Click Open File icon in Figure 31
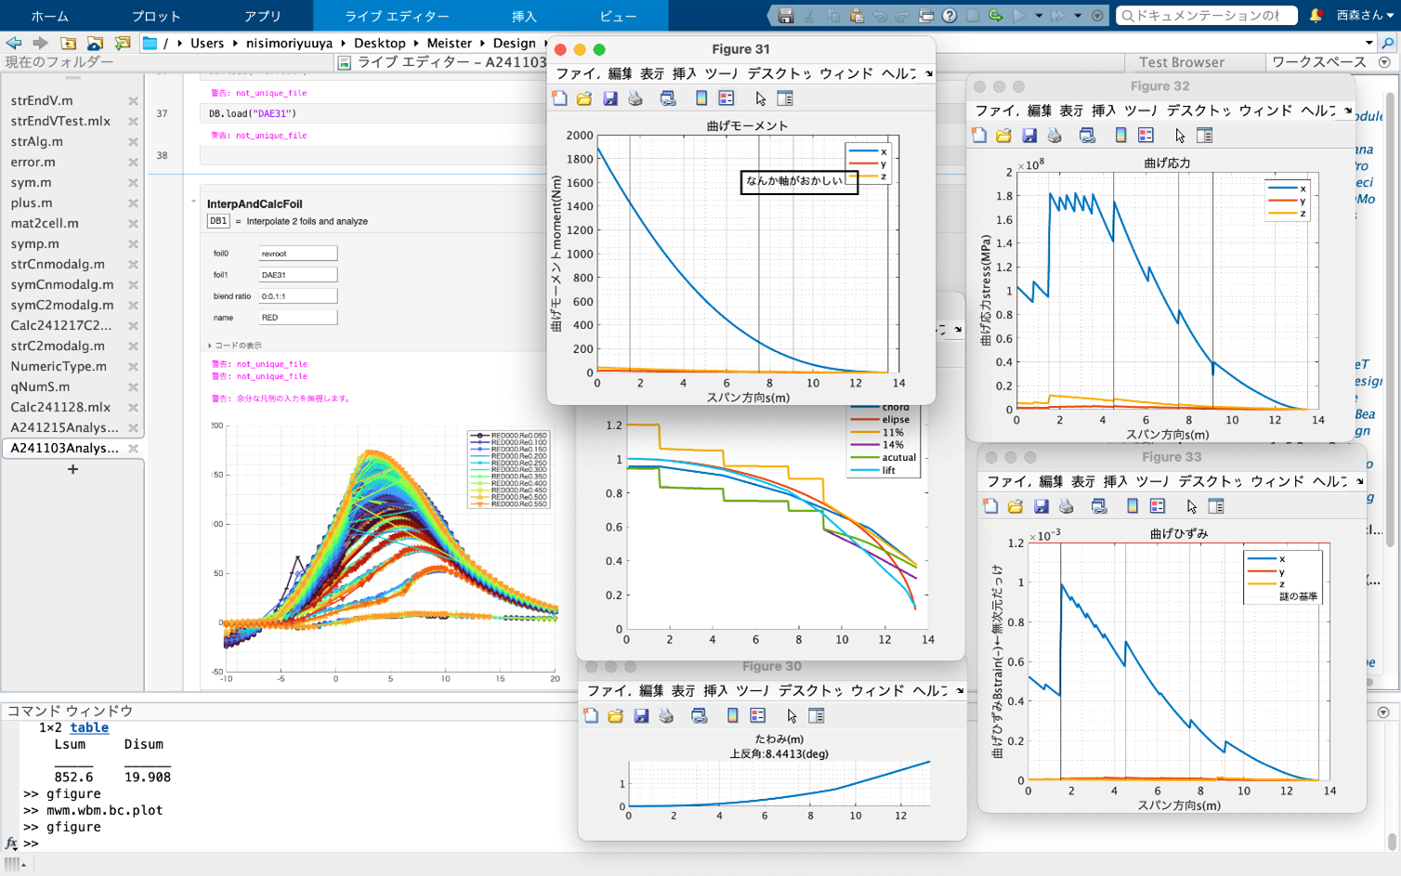This screenshot has height=876, width=1401. [584, 98]
